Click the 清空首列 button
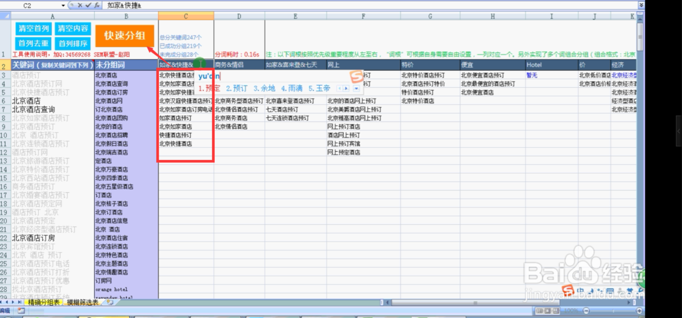Screen dimensions: 682x318 (34, 29)
